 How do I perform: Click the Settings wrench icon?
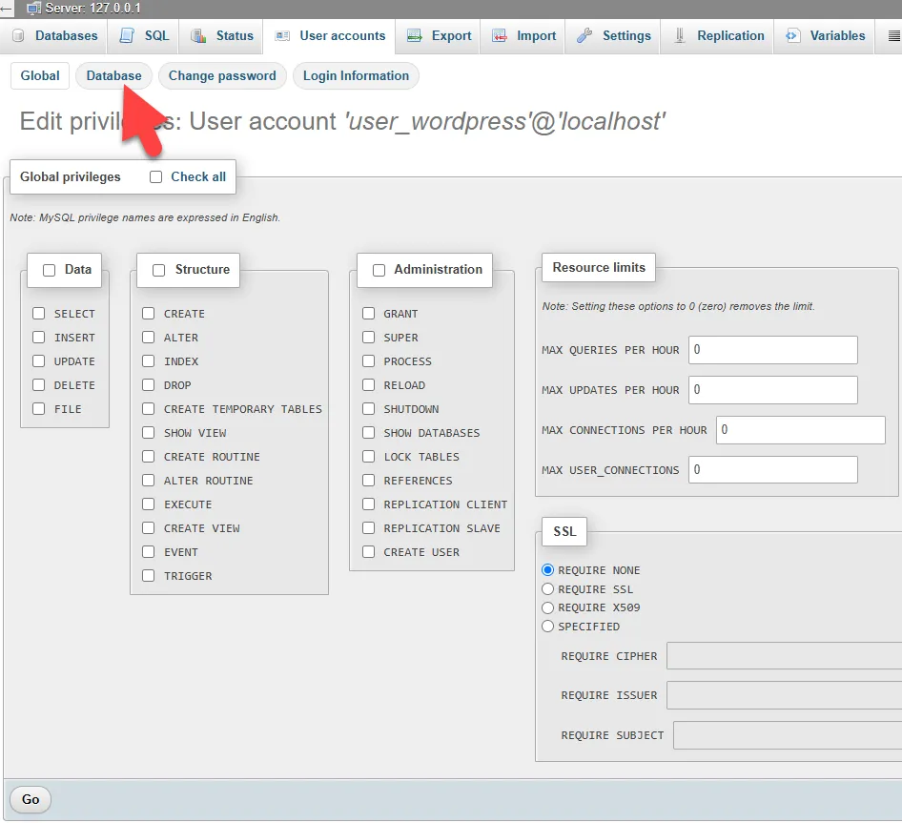pos(584,35)
